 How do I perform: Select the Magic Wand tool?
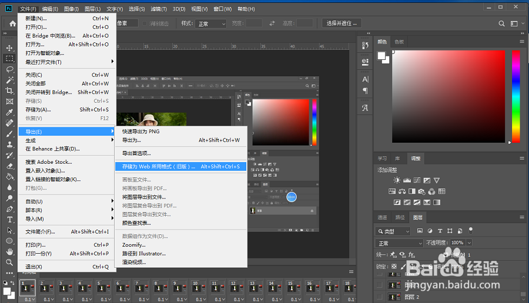click(x=9, y=80)
